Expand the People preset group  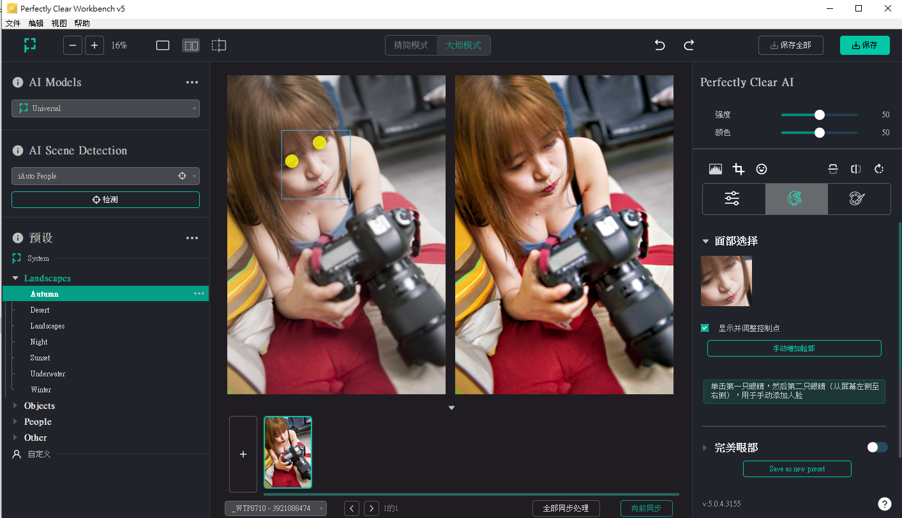click(38, 422)
